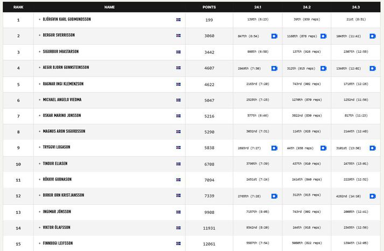Expand Björgvin Karl Gudmundsson's athlete row
The width and height of the screenshot is (384, 251).
pos(39,19)
